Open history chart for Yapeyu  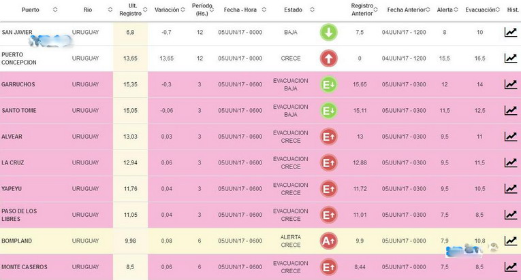click(511, 188)
